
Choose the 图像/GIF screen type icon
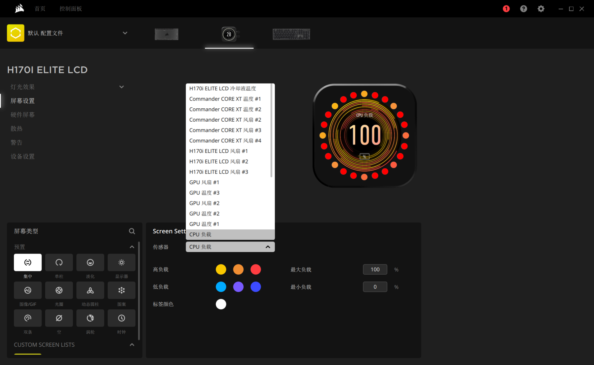pos(28,290)
